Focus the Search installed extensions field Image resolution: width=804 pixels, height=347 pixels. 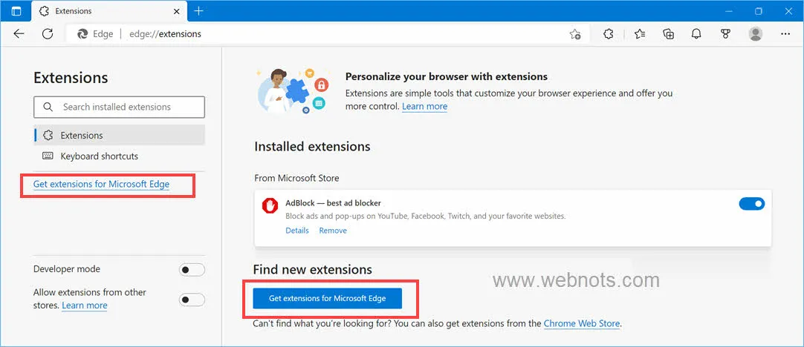(x=119, y=107)
